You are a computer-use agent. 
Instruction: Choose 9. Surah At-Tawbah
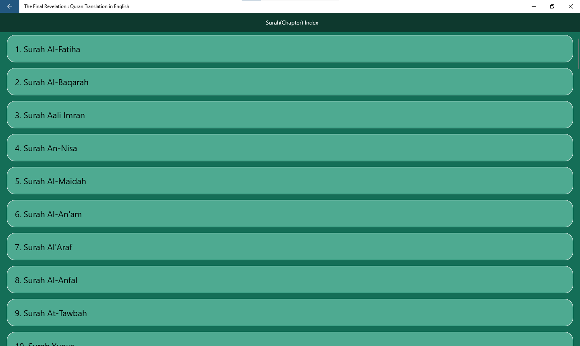[290, 313]
